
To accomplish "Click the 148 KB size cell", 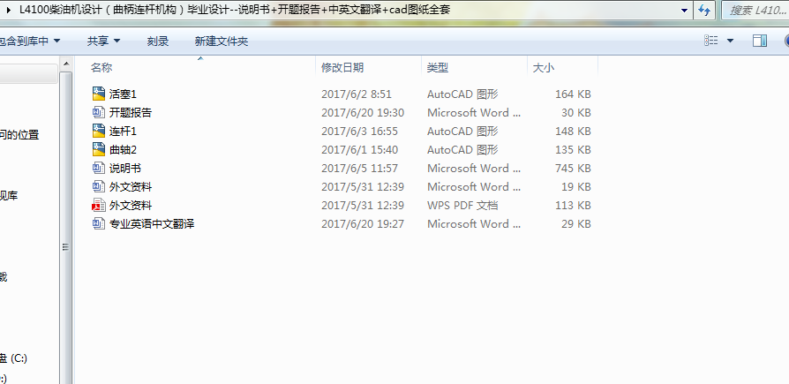I will pos(573,132).
